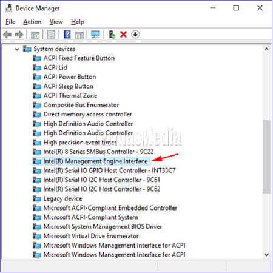This screenshot has height=273, width=273.
Task: Select Microsoft ACPI-Compliant System
Action: click(x=90, y=217)
